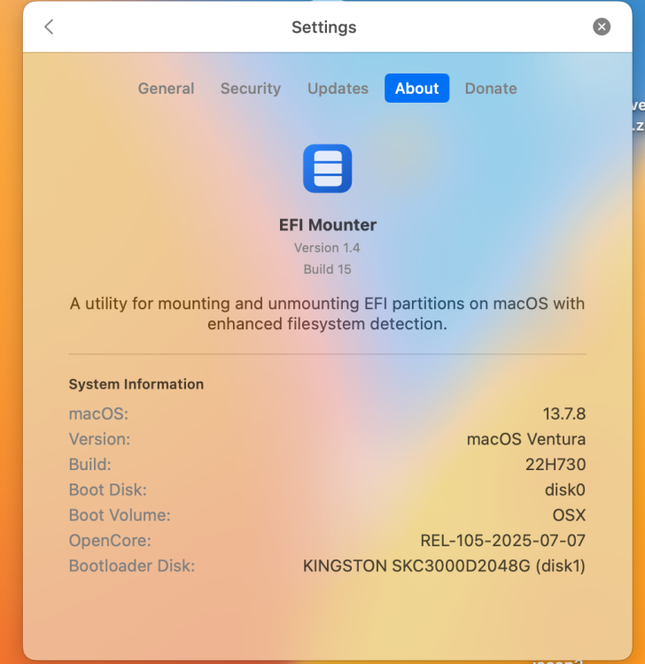Click the Version: label in System Information

click(x=99, y=439)
